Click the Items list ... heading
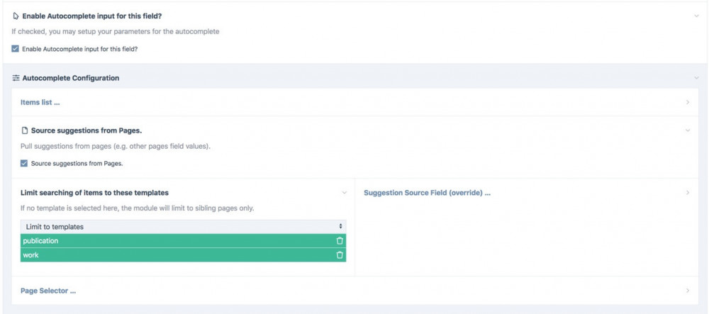Viewport: 709px width, 314px height. click(x=40, y=103)
